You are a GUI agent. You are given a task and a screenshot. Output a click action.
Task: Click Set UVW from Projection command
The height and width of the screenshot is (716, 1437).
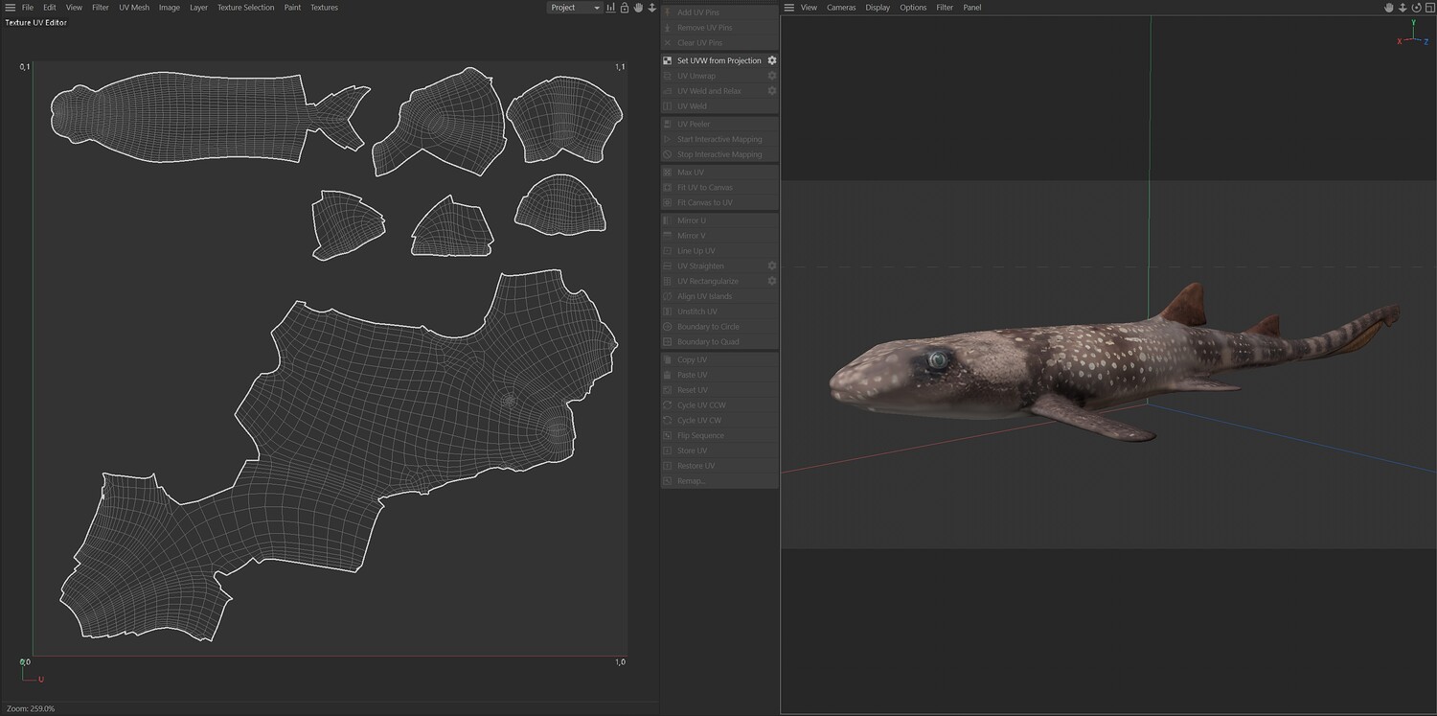pos(718,60)
